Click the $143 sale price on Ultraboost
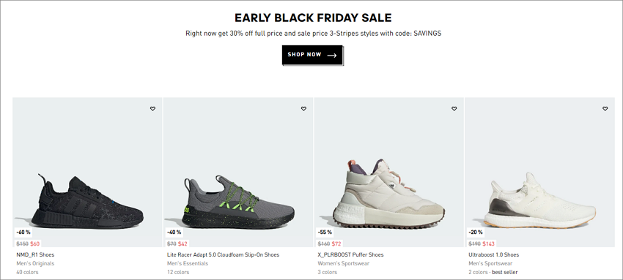This screenshot has height=280, width=623. [x=488, y=244]
